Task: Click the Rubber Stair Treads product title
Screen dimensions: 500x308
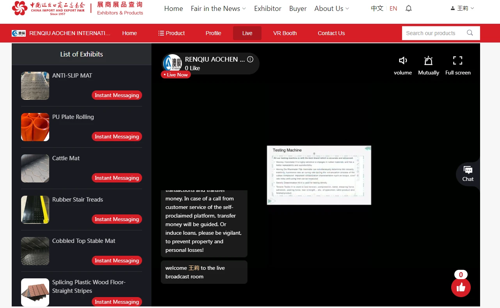Action: 78,200
